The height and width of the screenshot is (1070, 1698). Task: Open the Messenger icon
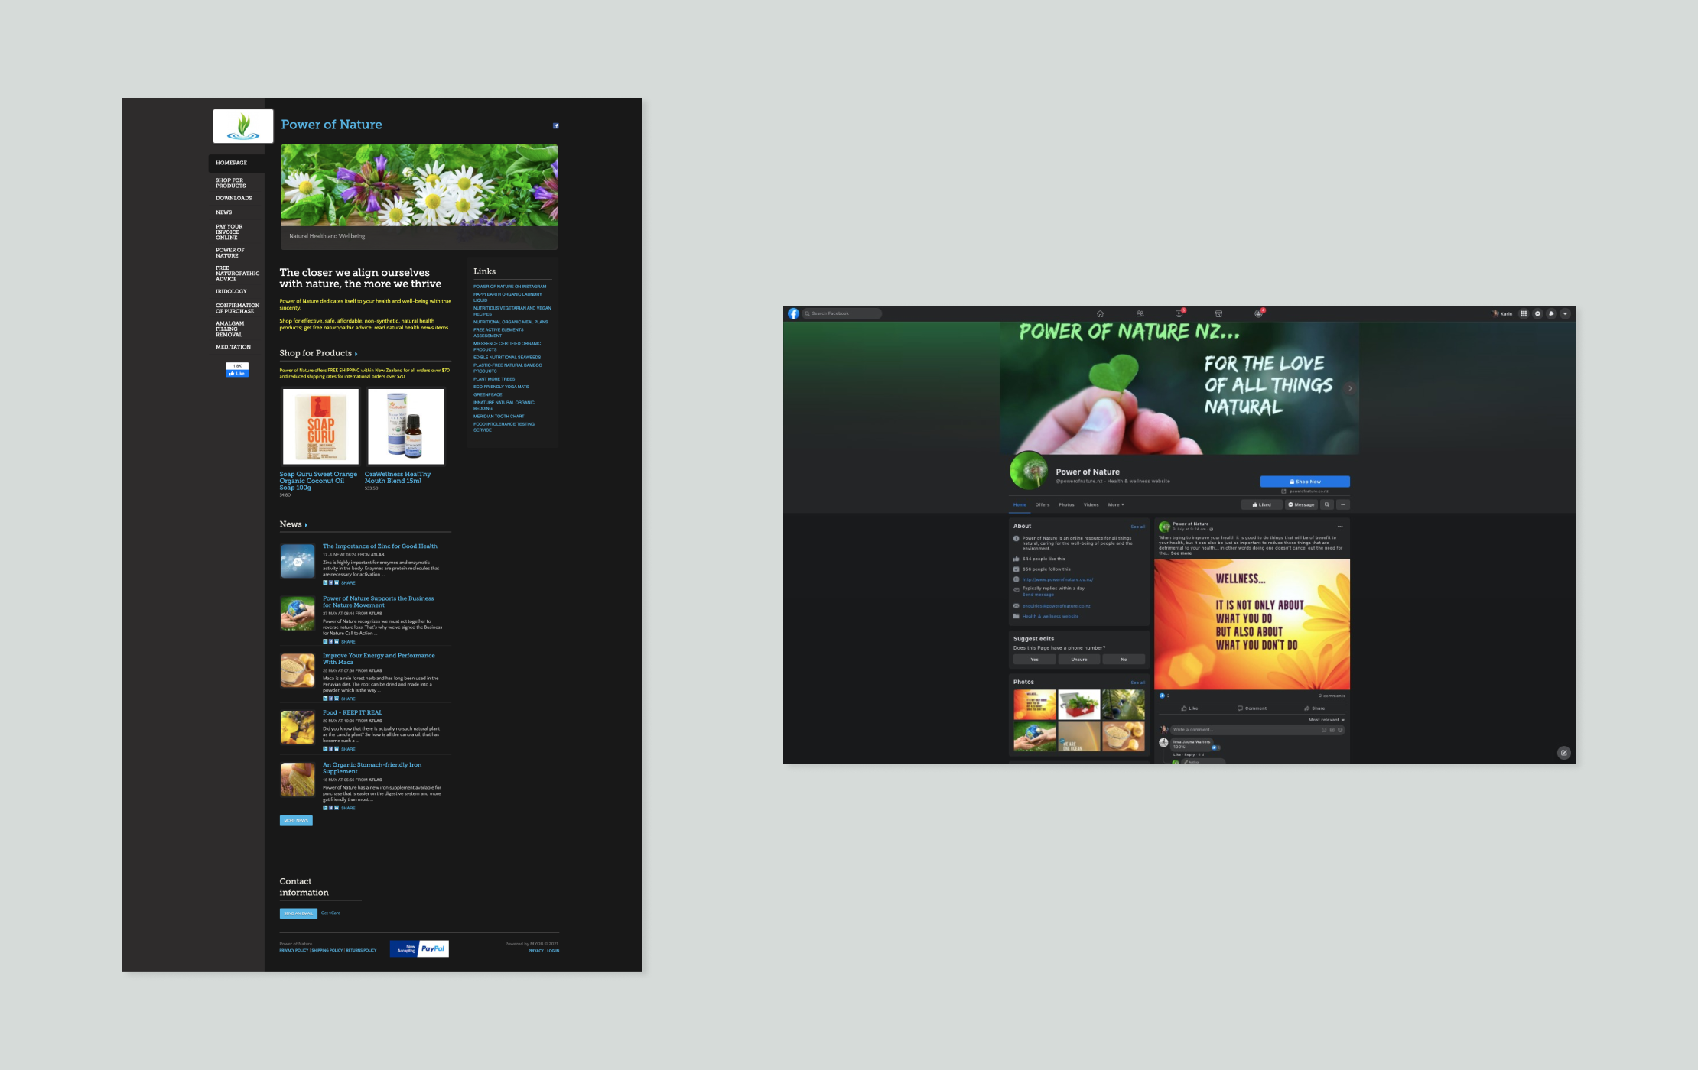pos(1537,313)
